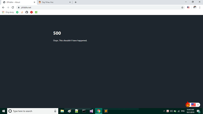Click the US flag extension icon

pos(188,8)
